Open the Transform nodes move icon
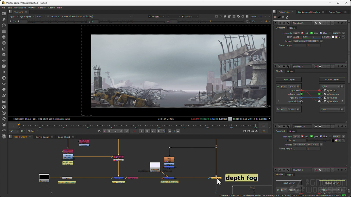Screen dimensions: 351x197 (4, 60)
